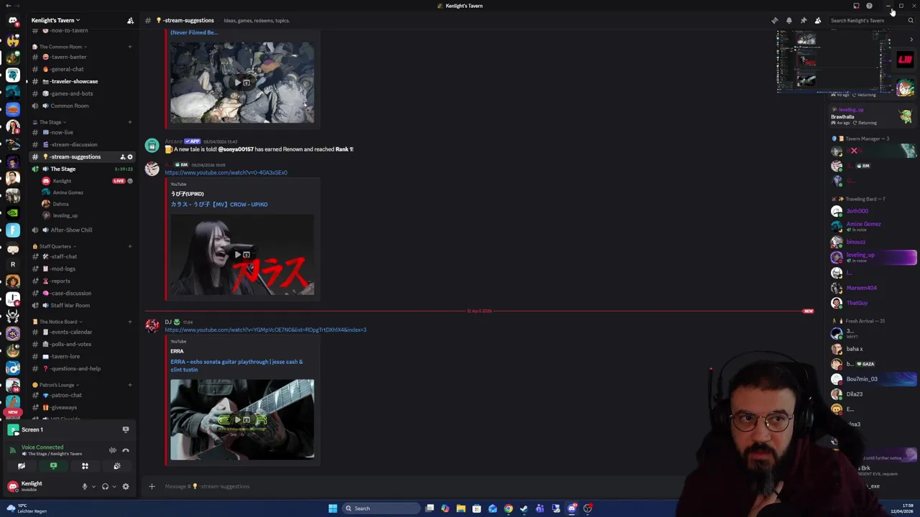This screenshot has height=517, width=920.
Task: Open microphone input options dropdown arrow
Action: (93, 486)
